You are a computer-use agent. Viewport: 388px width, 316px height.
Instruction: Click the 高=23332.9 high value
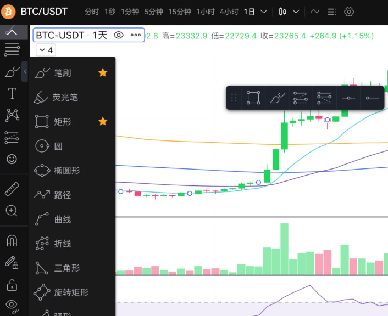pyautogui.click(x=185, y=36)
